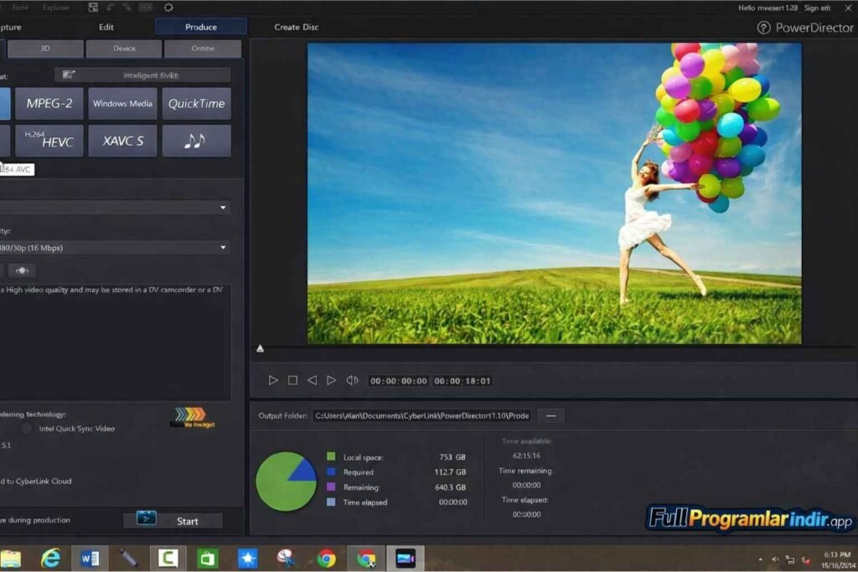Open Internet Explorer from the taskbar
The image size is (858, 572).
[x=51, y=558]
